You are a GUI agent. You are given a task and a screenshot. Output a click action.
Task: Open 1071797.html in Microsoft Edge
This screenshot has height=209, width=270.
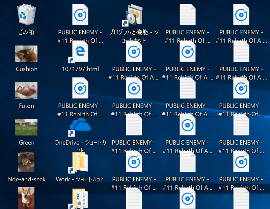click(80, 52)
